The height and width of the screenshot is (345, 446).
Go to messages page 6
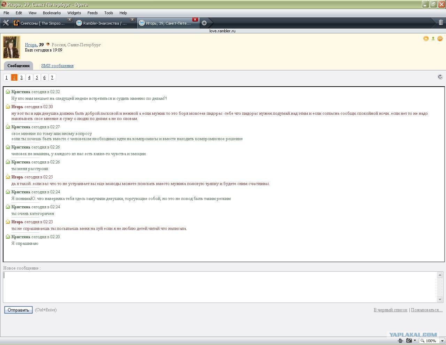45,78
